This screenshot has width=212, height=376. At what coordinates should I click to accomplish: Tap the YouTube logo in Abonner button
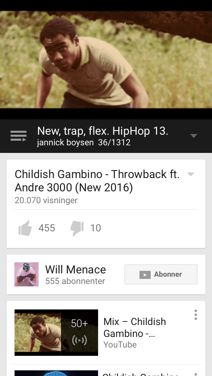pos(145,275)
